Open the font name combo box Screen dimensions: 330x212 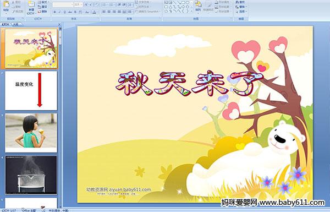pyautogui.click(x=63, y=4)
